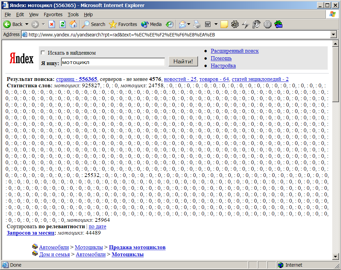341x270 pixels.
Task: Follow the статей энциклопедий - 2 link
Action: pyautogui.click(x=260, y=79)
